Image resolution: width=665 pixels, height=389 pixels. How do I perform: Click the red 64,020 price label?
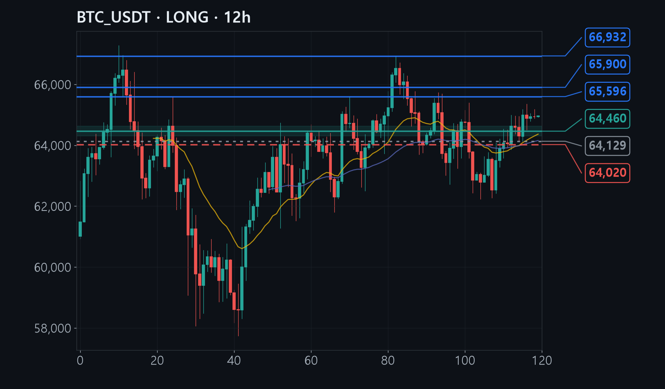point(607,173)
